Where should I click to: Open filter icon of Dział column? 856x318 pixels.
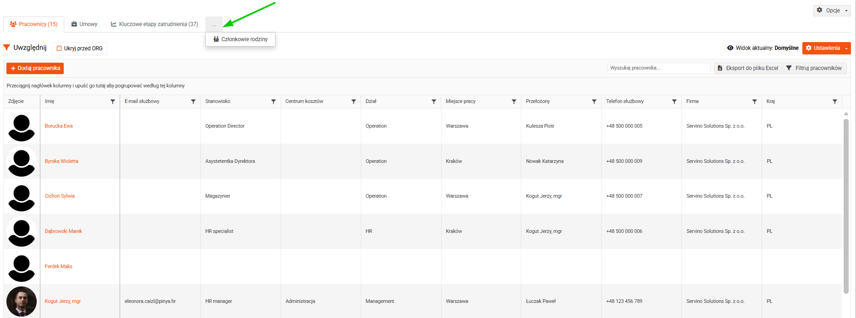point(434,102)
